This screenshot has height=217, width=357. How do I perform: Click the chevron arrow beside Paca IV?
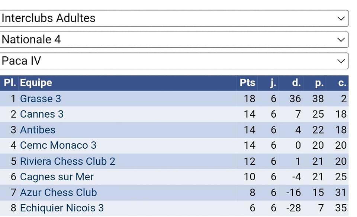tap(340, 61)
